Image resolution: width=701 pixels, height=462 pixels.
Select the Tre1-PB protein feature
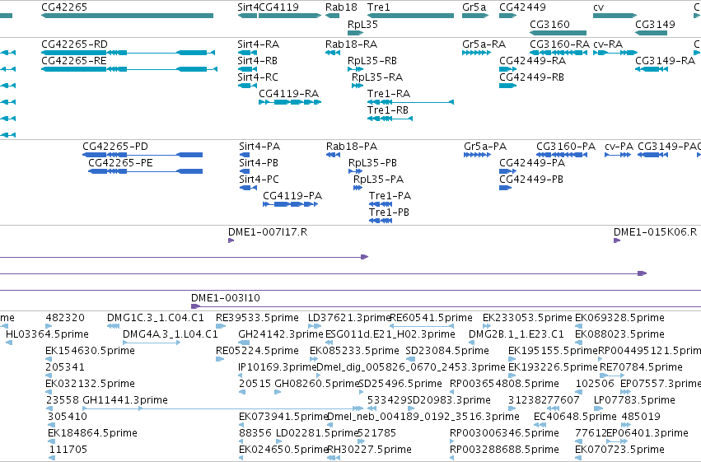tap(381, 221)
